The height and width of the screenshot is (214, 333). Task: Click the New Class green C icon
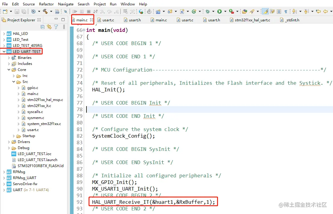click(x=194, y=11)
